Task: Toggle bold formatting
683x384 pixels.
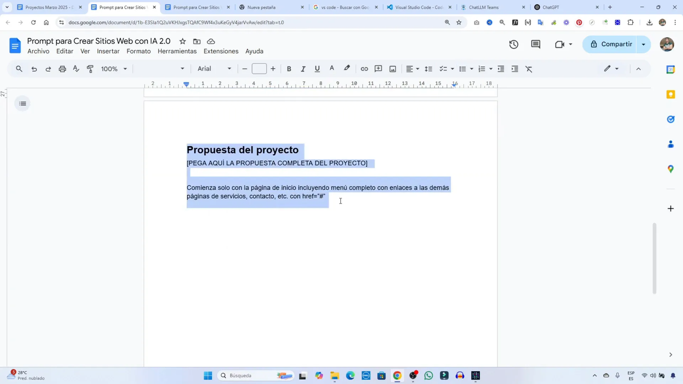Action: coord(289,69)
